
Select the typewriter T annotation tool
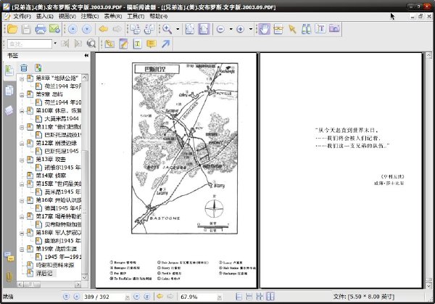(137, 44)
